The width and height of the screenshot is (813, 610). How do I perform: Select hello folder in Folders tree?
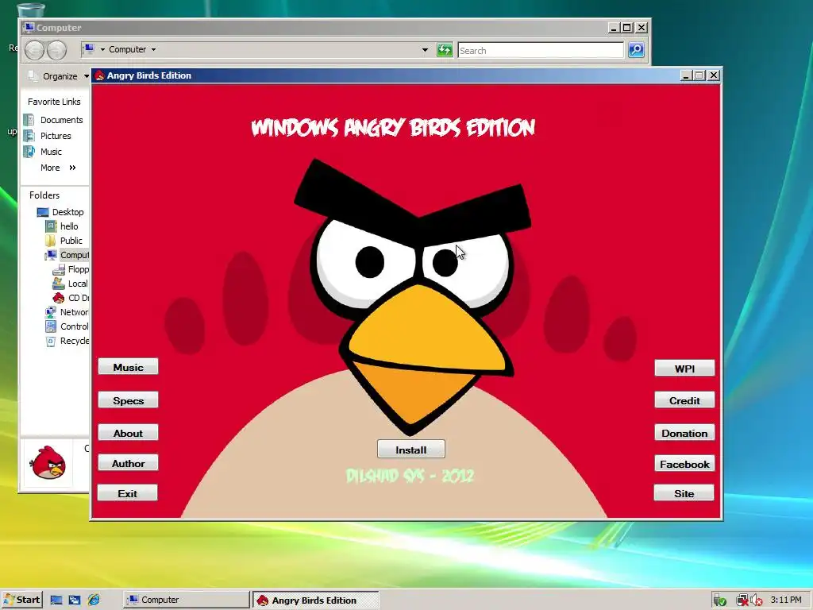pos(69,226)
